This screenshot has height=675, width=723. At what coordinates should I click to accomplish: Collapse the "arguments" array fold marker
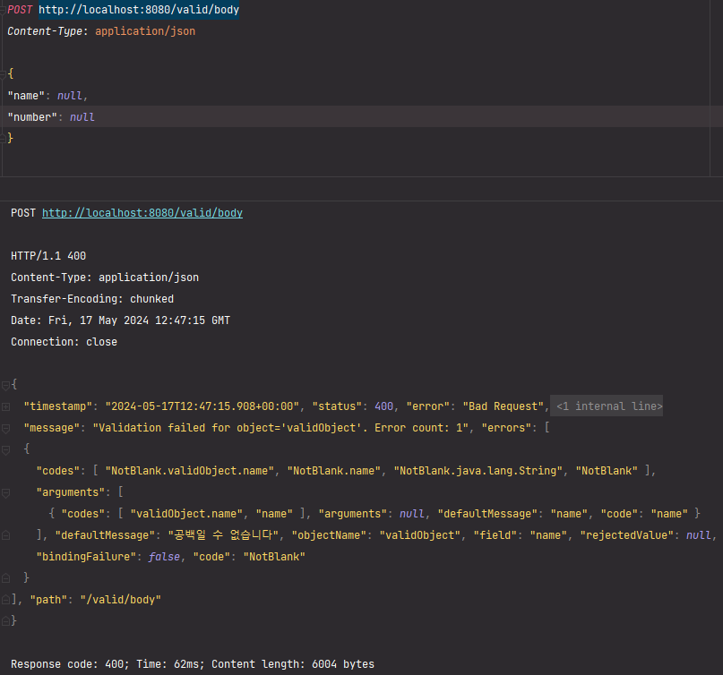[5, 493]
